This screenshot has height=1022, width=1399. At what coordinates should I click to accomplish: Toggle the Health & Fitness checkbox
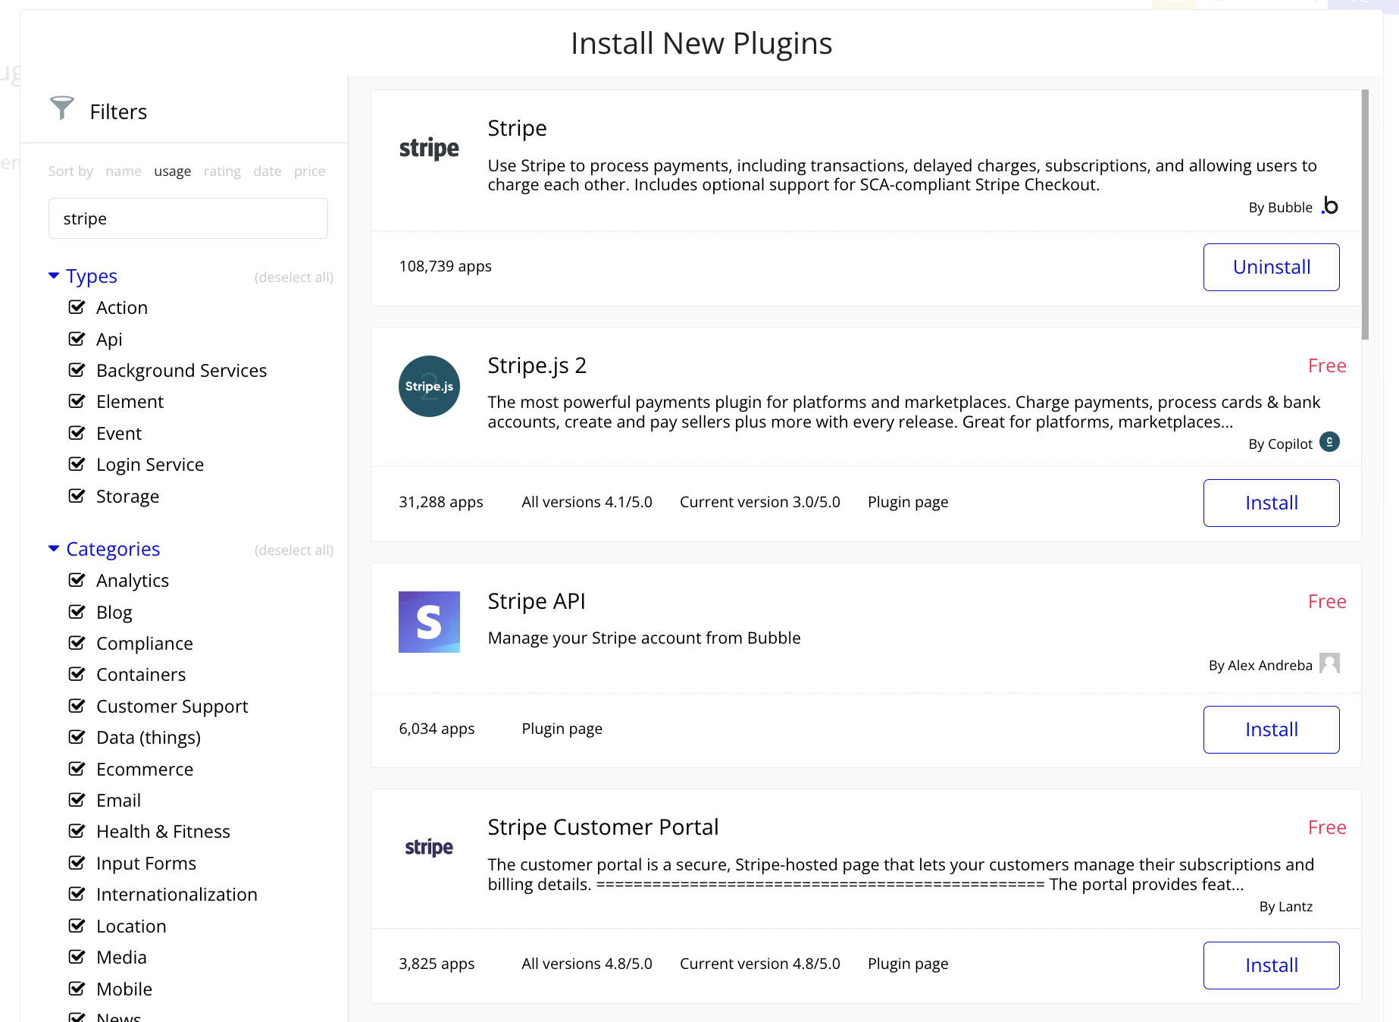77,831
